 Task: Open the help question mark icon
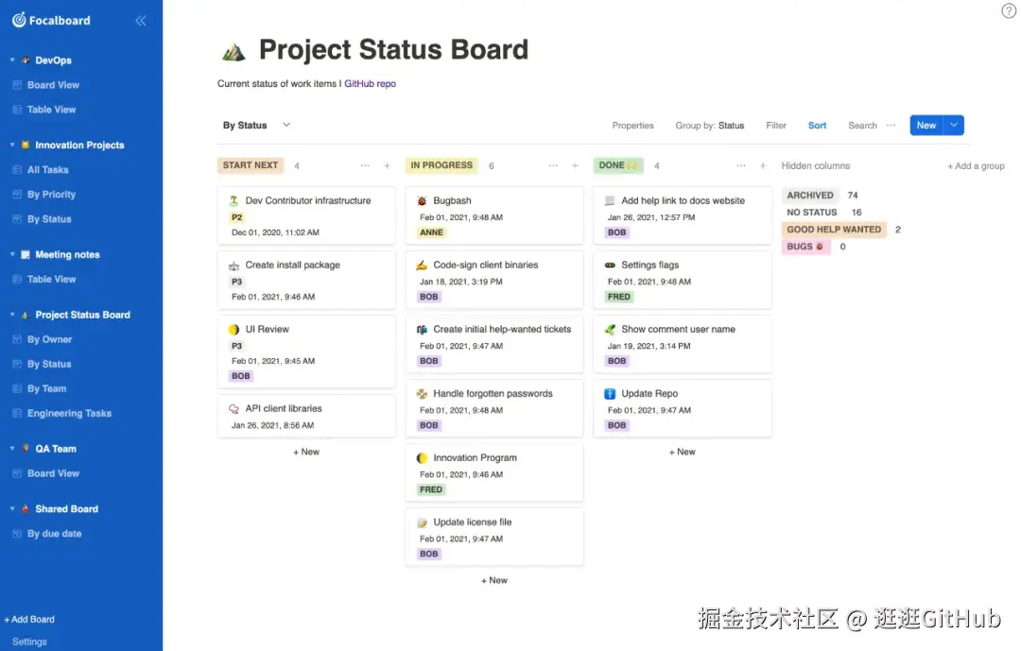[x=1009, y=11]
